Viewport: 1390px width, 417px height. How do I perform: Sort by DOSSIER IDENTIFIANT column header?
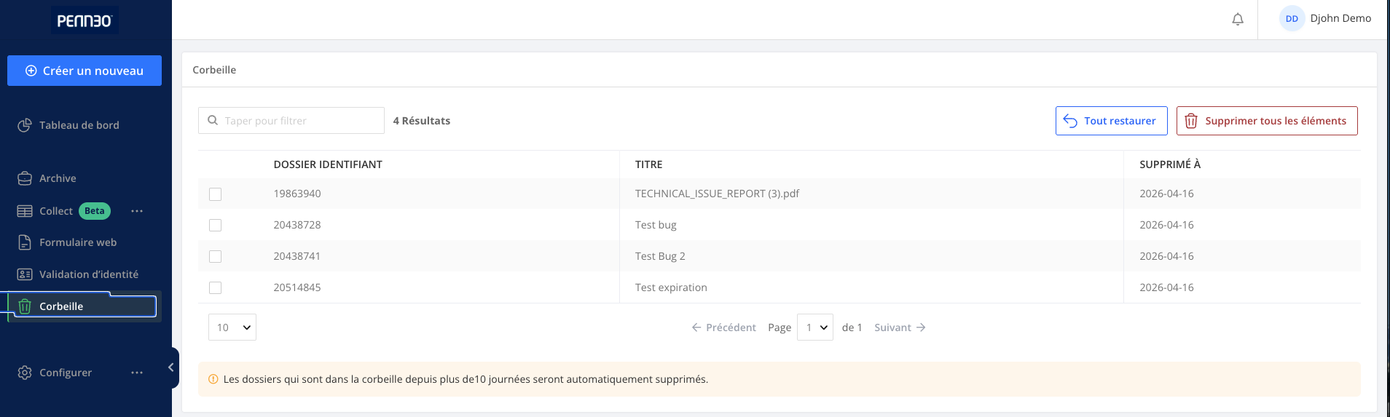pyautogui.click(x=328, y=164)
